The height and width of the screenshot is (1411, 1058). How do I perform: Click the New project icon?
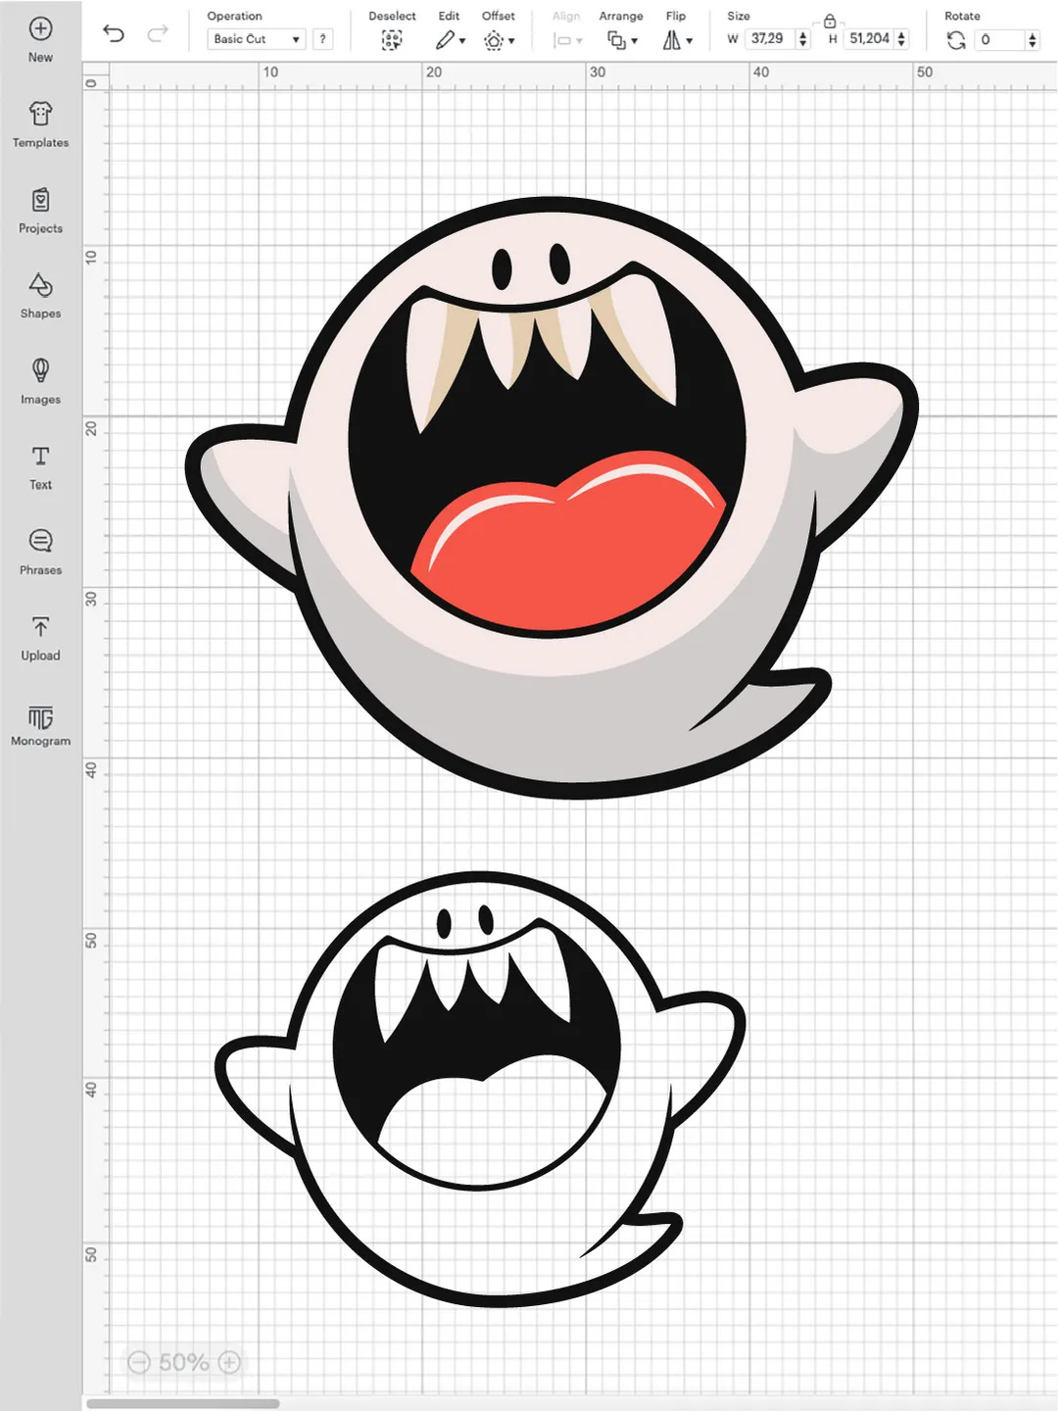pyautogui.click(x=40, y=29)
